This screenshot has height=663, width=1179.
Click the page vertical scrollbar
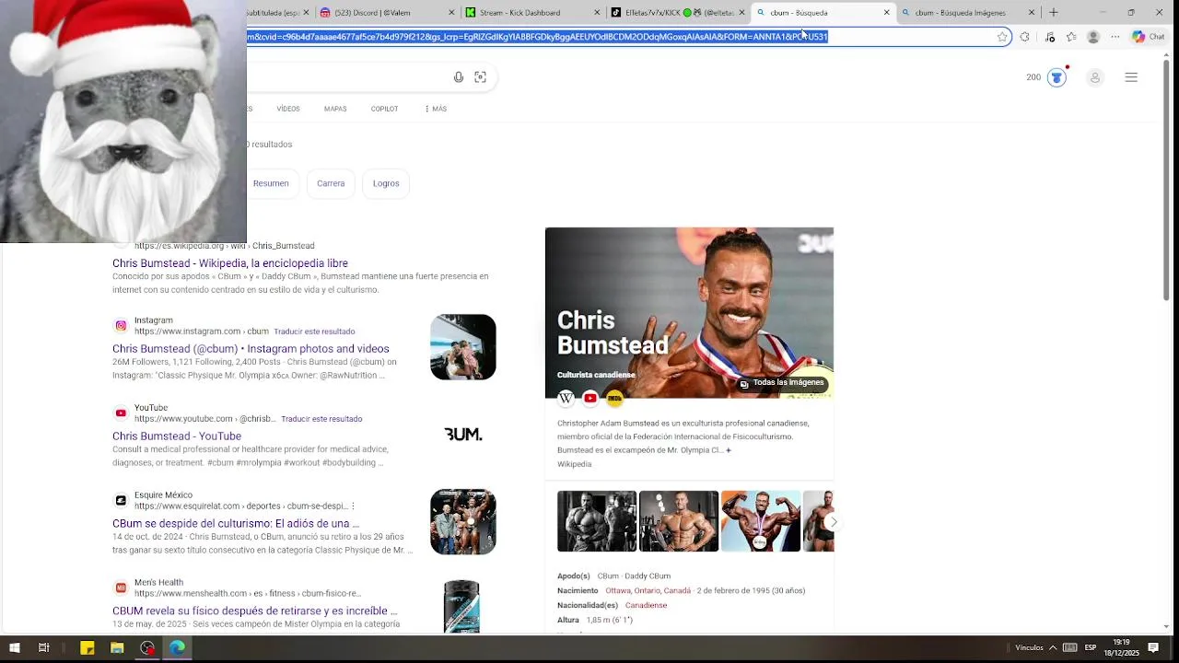(x=1167, y=180)
